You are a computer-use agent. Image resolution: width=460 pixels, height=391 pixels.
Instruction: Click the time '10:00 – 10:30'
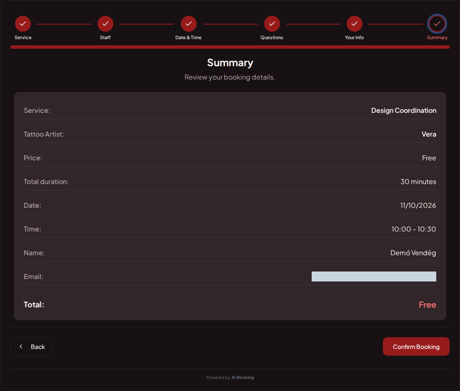[414, 229]
